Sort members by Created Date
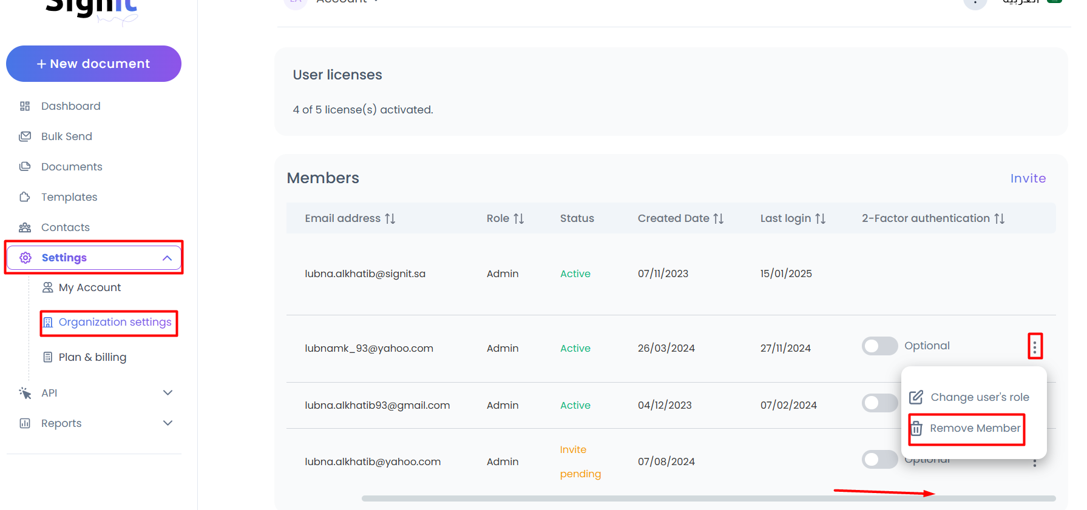Image resolution: width=1087 pixels, height=510 pixels. [x=718, y=218]
